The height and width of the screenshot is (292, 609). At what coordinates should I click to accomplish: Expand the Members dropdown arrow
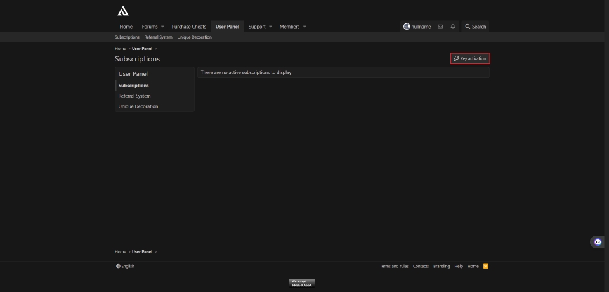(x=304, y=27)
